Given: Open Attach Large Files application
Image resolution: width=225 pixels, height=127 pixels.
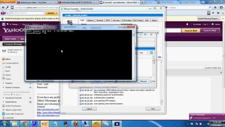Looking at the screenshot, I should click(x=13, y=110).
